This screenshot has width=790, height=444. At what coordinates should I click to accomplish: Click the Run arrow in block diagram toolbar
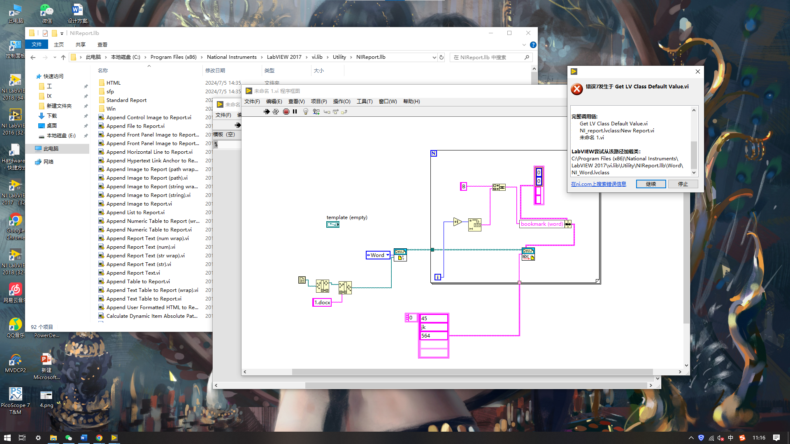[267, 112]
